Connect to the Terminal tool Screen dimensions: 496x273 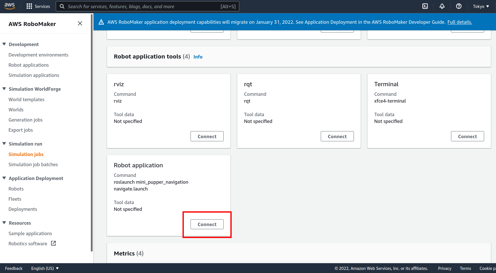(x=467, y=136)
